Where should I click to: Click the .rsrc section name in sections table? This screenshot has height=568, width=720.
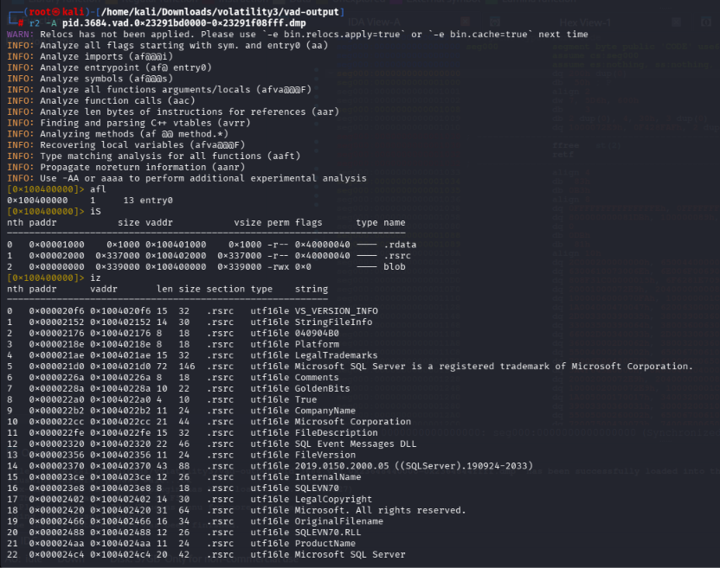pos(397,256)
